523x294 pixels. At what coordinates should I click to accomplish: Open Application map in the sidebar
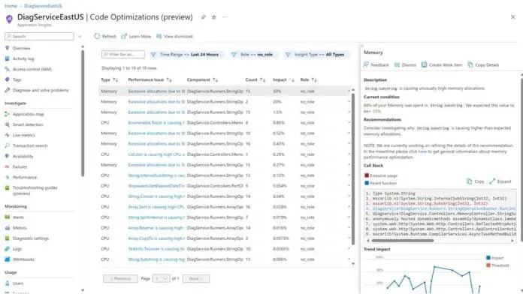(x=24, y=114)
